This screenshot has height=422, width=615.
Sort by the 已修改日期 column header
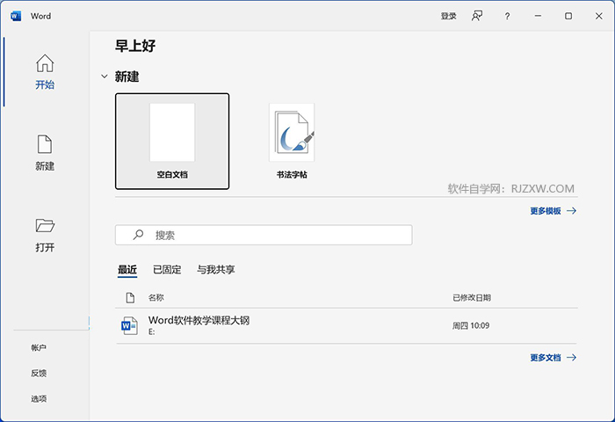[472, 297]
